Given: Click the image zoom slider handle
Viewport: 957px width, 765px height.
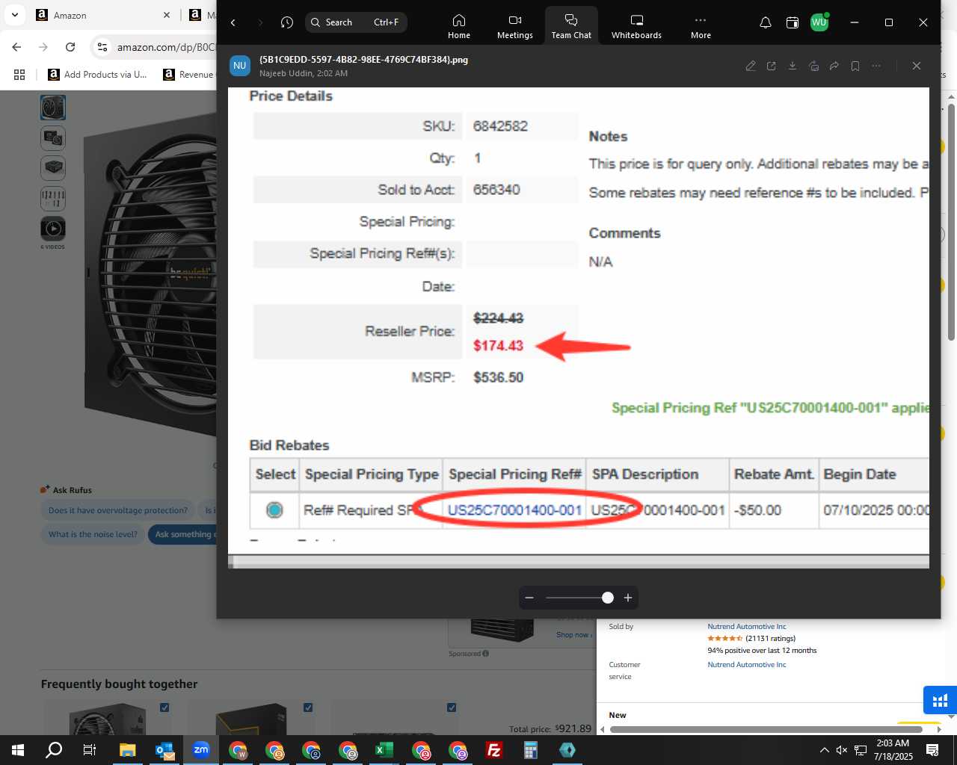Looking at the screenshot, I should pyautogui.click(x=608, y=598).
